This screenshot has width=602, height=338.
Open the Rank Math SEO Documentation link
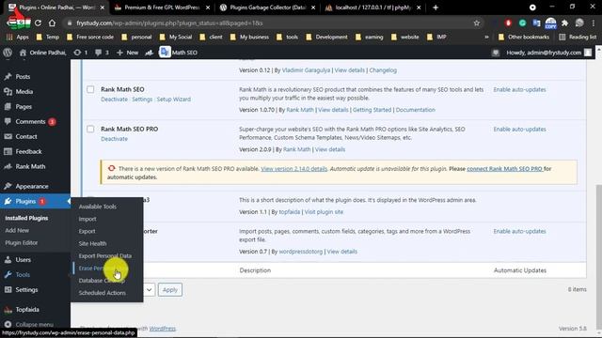[416, 110]
